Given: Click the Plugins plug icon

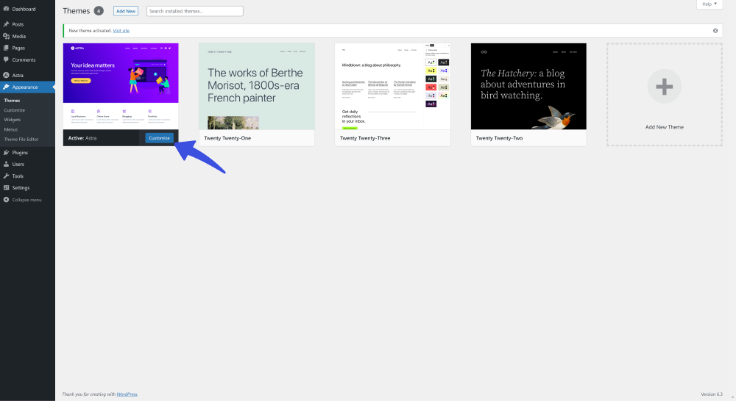Looking at the screenshot, I should 6,153.
